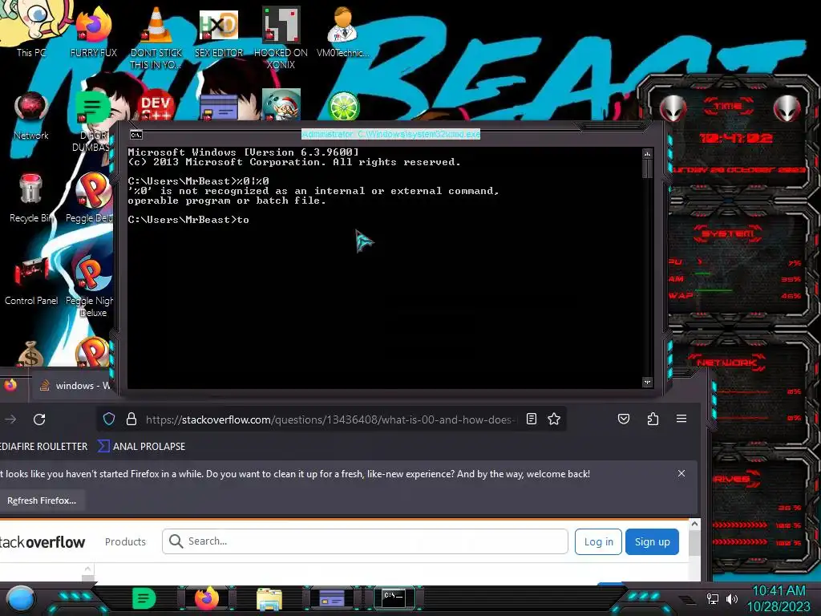The image size is (821, 616).
Task: Open the volume speaker tray icon
Action: [x=732, y=598]
